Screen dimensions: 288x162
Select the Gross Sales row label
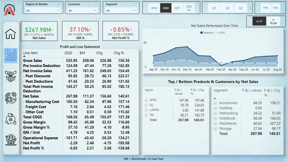click(x=32, y=60)
